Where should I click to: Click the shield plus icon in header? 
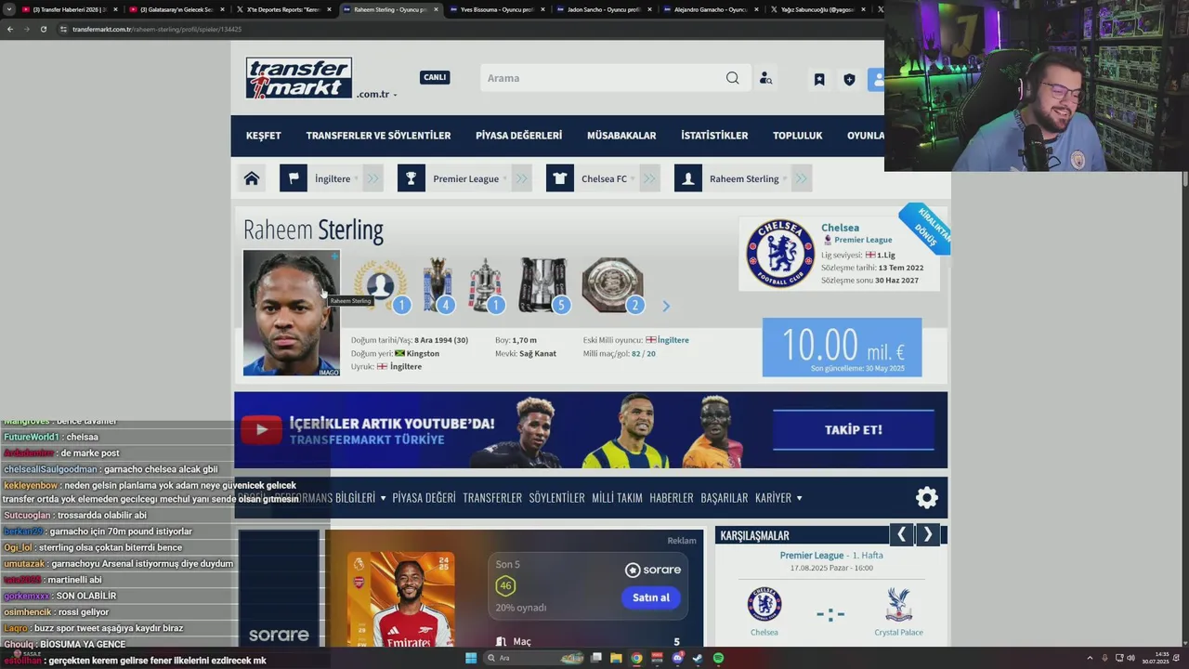coord(849,80)
